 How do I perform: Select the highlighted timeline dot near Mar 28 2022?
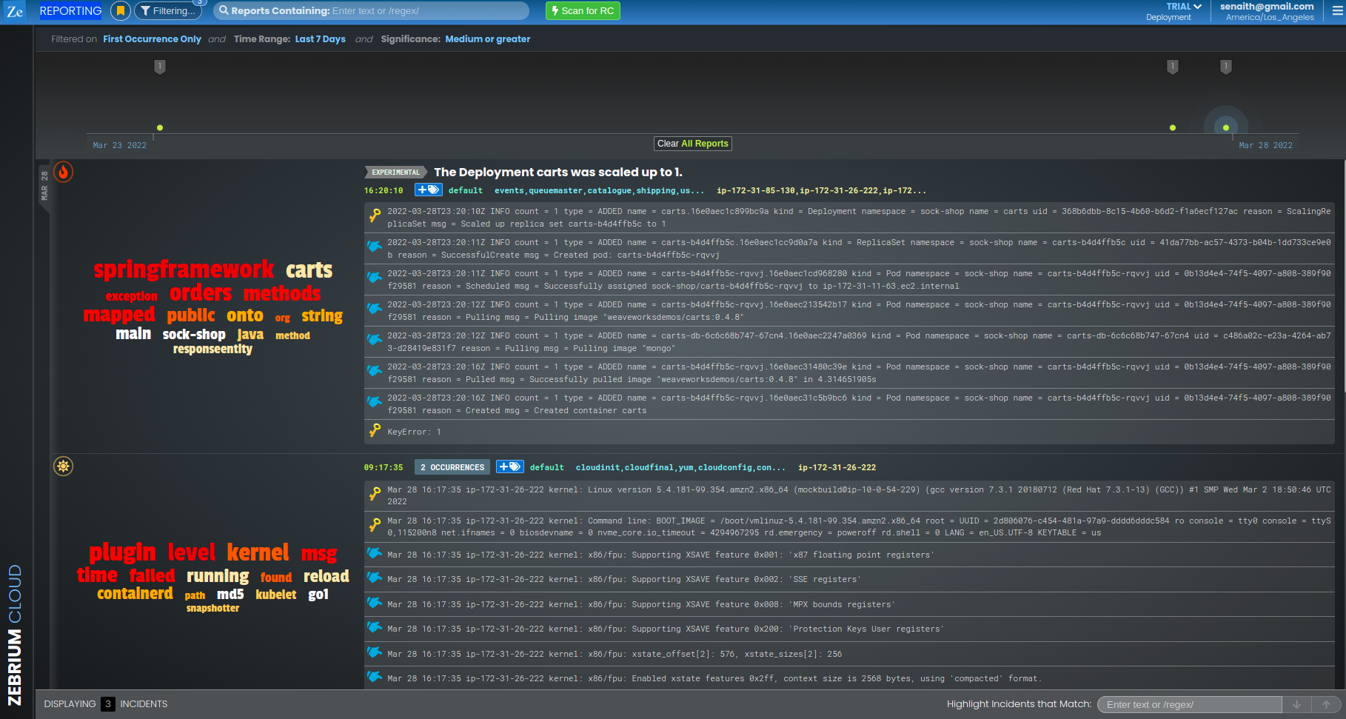(1226, 128)
